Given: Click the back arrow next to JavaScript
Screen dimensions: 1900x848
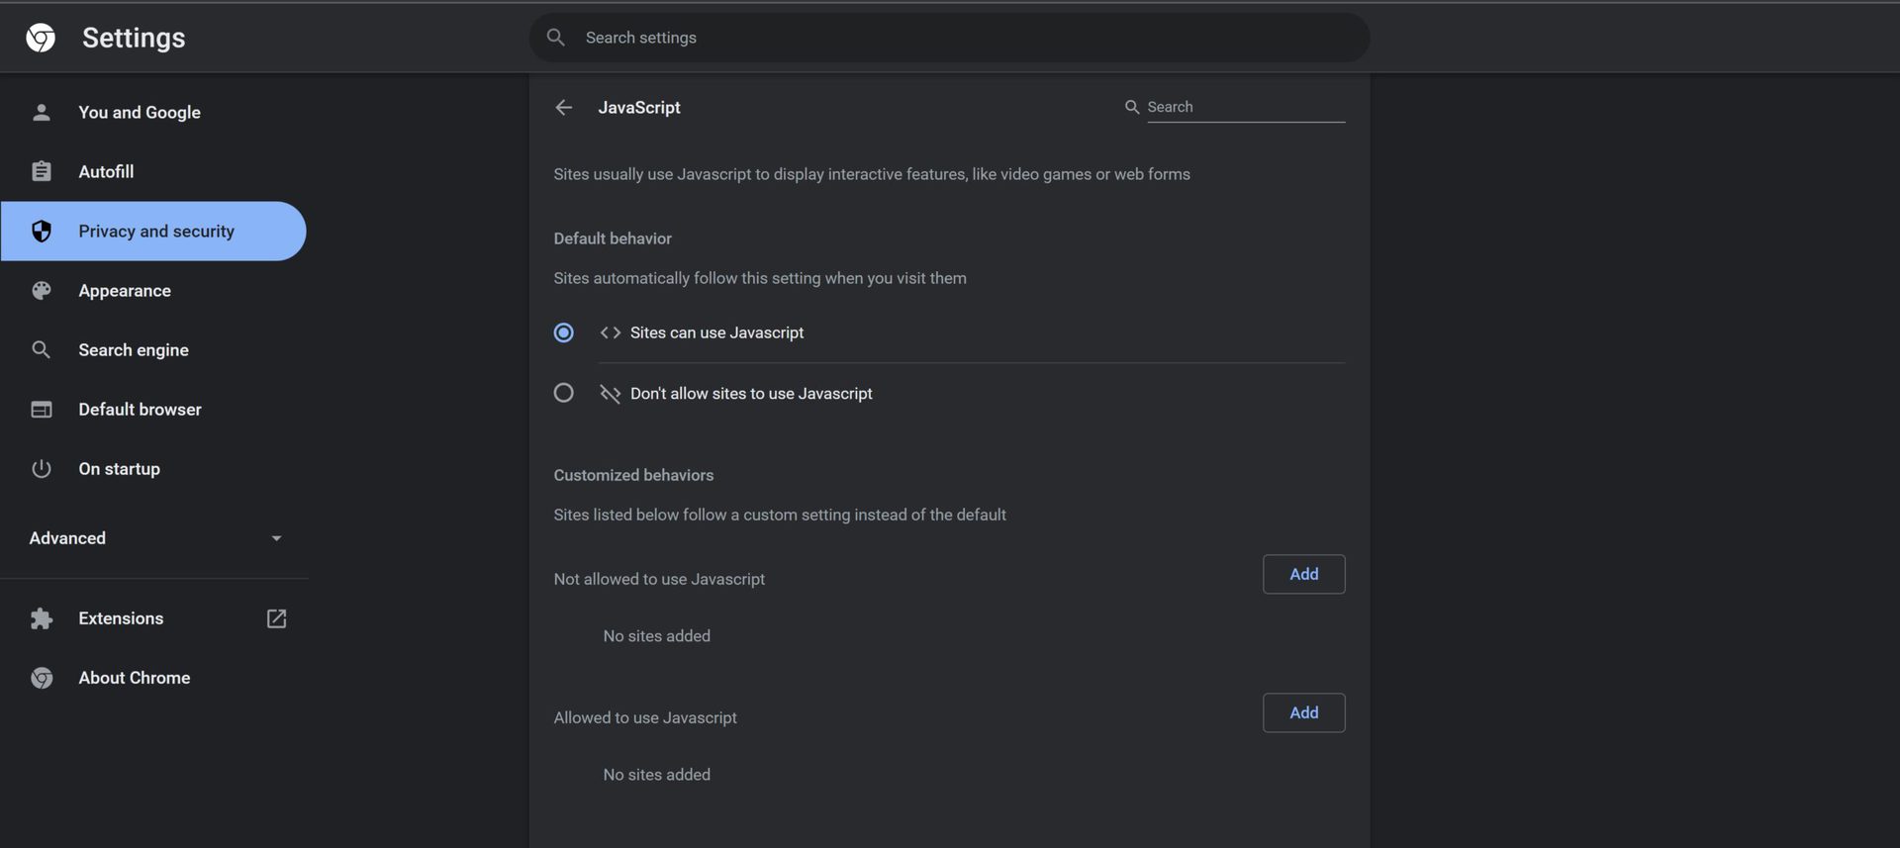Looking at the screenshot, I should 564,107.
